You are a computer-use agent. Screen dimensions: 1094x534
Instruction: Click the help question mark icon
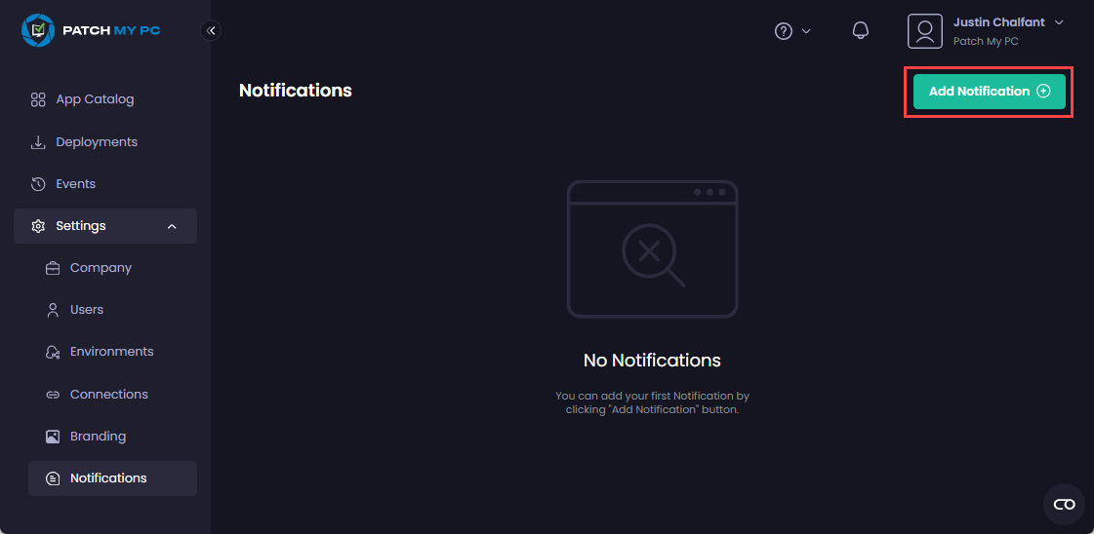[783, 31]
